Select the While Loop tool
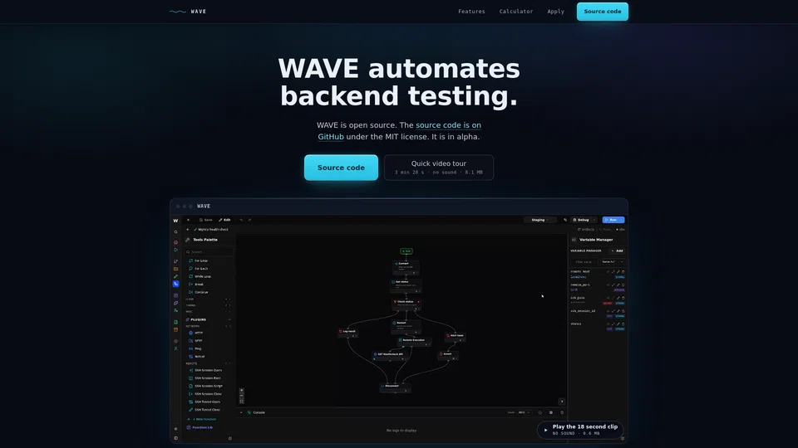 coord(200,276)
